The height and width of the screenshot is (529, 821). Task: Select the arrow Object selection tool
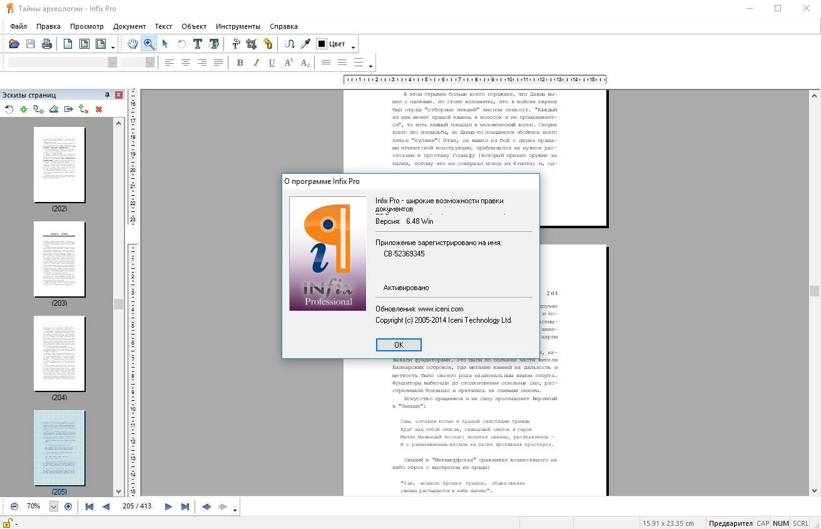coord(165,44)
